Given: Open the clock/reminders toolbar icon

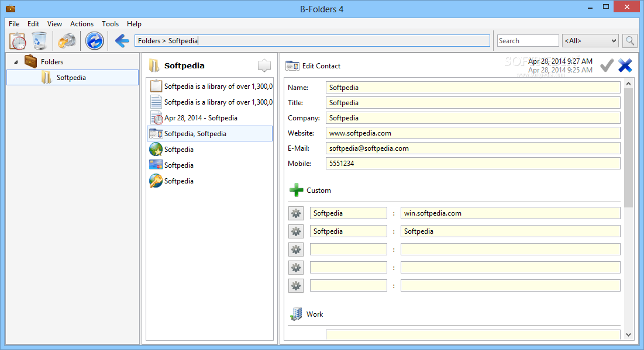Looking at the screenshot, I should pyautogui.click(x=18, y=41).
